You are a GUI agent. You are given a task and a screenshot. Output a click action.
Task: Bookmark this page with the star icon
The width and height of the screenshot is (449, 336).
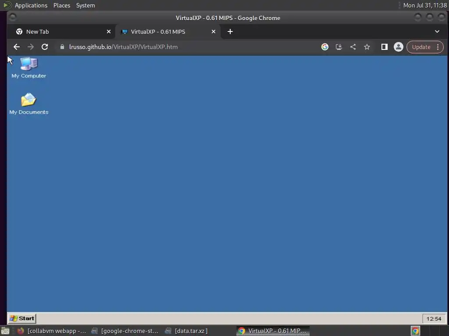click(367, 47)
